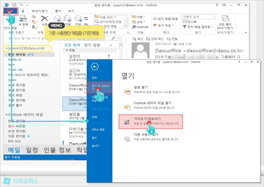Open the quick steps dialog launcher

128,32
